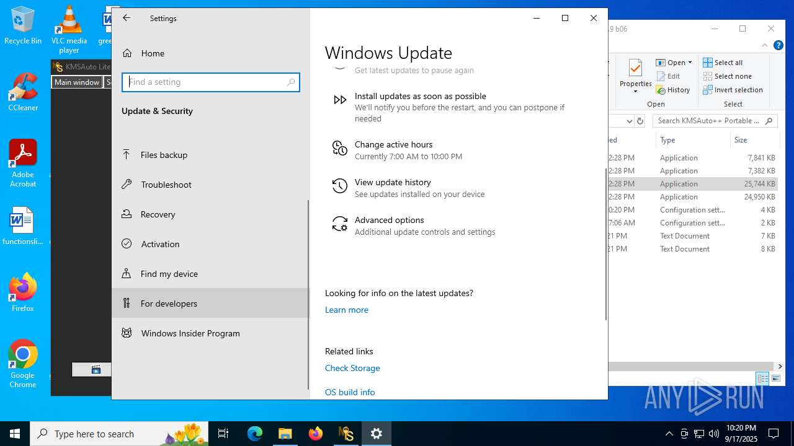Open Microsoft Edge from the taskbar
The image size is (794, 446).
coord(255,434)
